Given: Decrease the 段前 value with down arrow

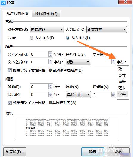Looking at the screenshot, I should (x=50, y=88).
